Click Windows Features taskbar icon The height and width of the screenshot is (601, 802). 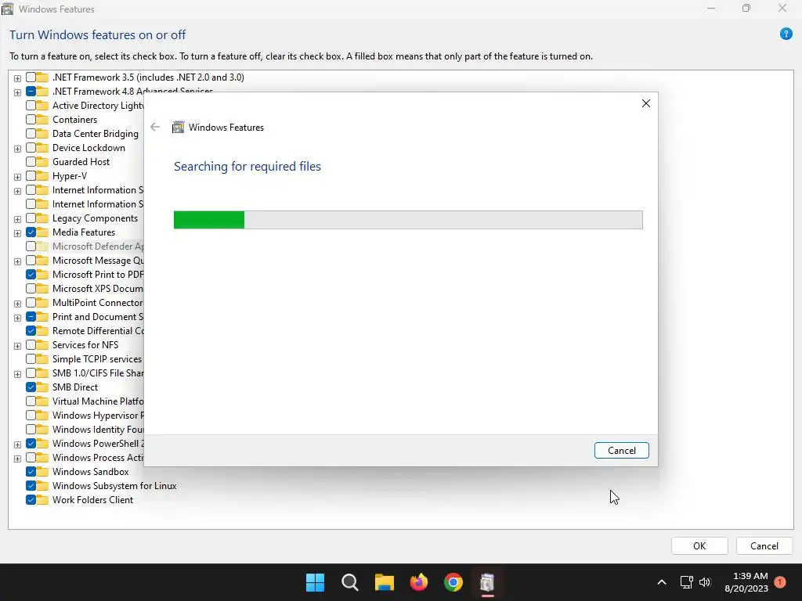pos(487,582)
